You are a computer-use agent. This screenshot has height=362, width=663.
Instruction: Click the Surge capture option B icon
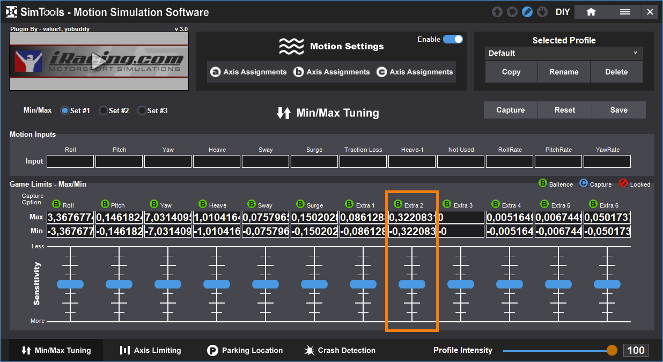[x=300, y=204]
